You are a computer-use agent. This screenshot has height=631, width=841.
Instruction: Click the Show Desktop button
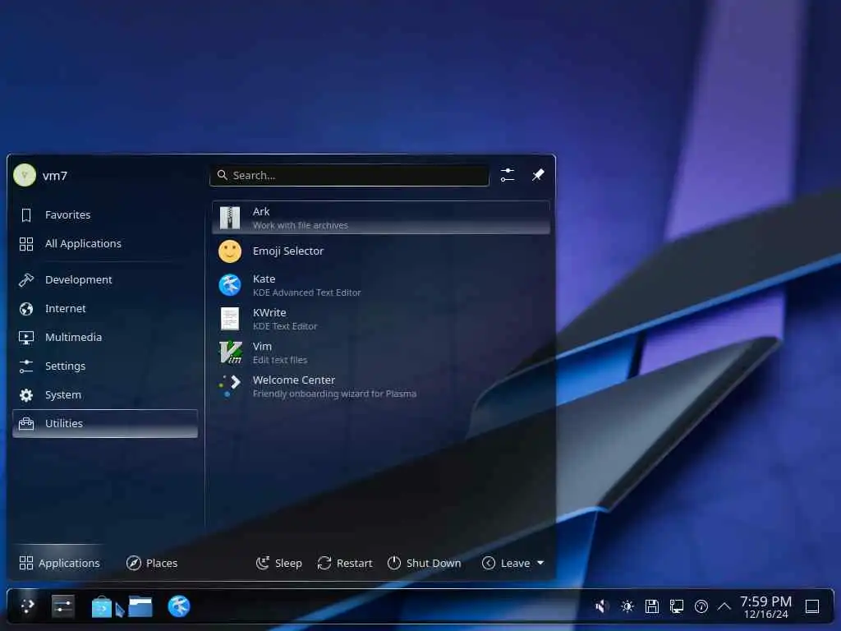tap(812, 606)
